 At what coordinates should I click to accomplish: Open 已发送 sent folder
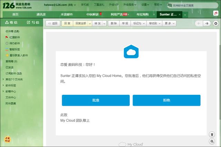(x=9, y=67)
